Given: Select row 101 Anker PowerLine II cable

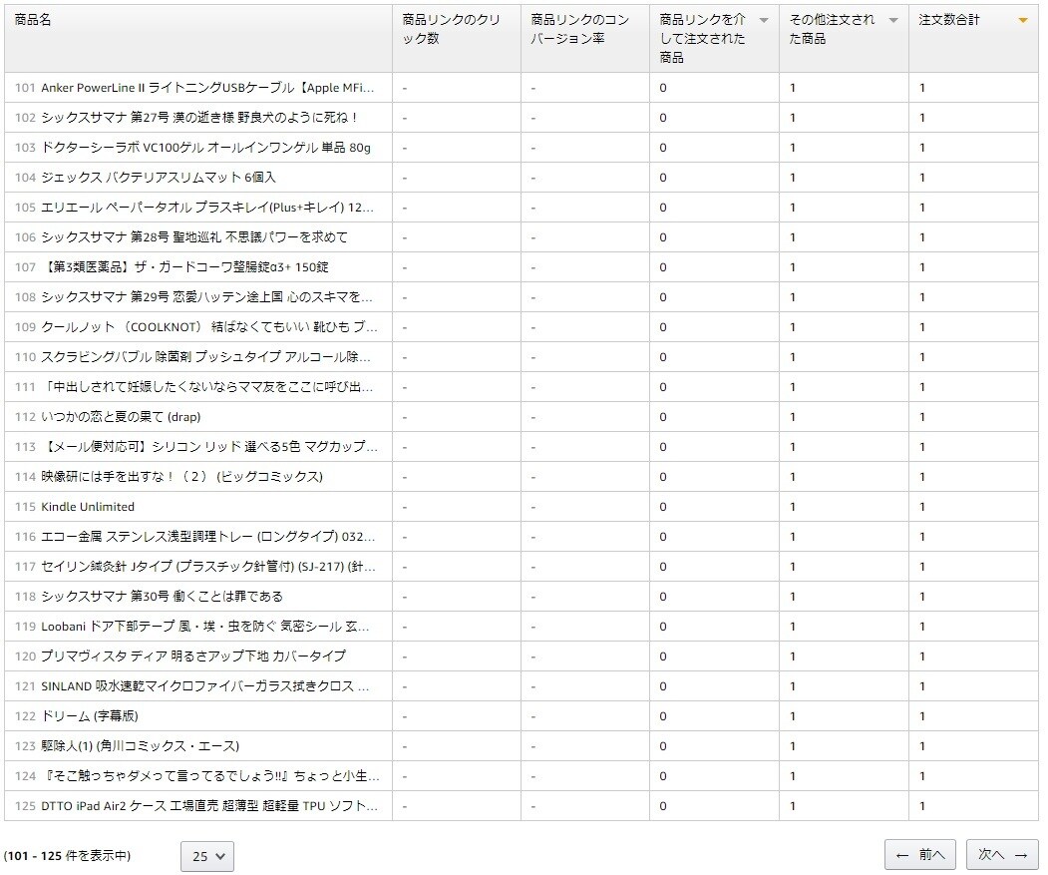Looking at the screenshot, I should coord(522,88).
